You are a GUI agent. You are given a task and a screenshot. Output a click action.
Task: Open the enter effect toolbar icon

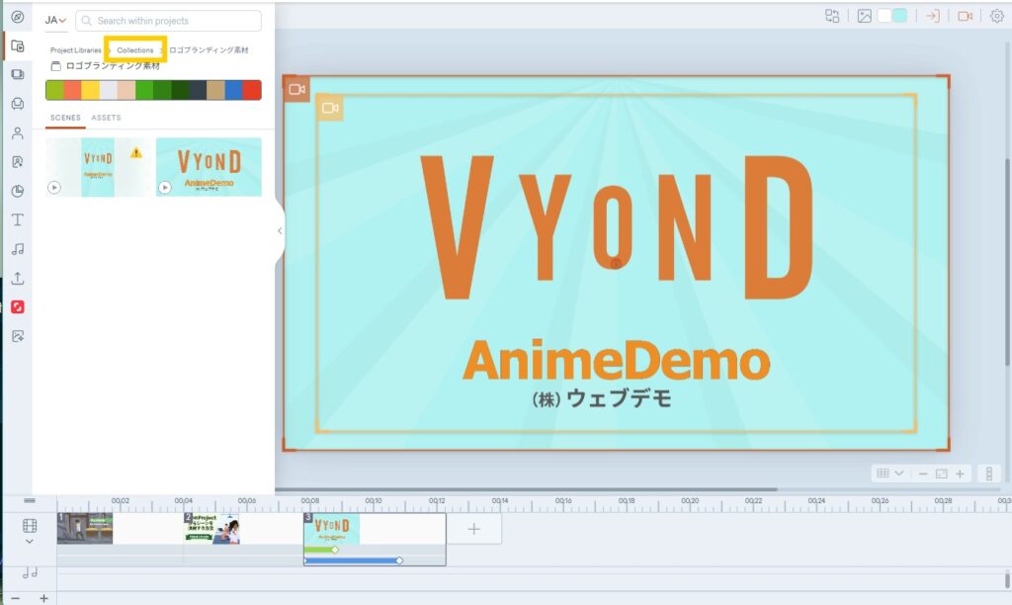point(933,16)
